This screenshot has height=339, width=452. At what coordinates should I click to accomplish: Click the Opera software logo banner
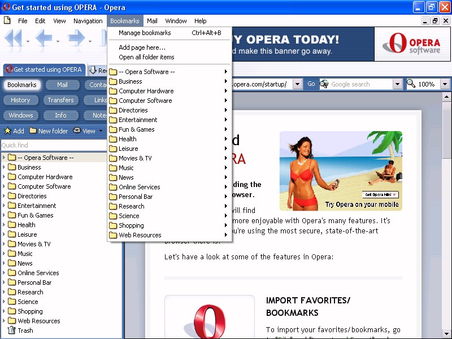[412, 44]
